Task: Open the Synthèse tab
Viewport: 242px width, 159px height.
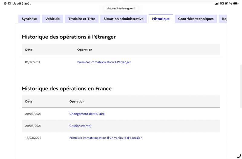Action: click(29, 19)
